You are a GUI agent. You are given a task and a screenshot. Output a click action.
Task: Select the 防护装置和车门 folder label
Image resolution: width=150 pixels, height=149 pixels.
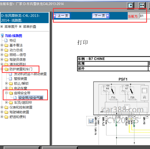click(x=21, y=69)
